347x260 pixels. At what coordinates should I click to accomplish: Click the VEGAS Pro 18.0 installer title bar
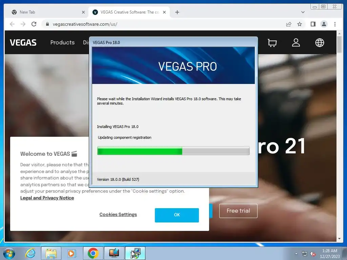173,42
